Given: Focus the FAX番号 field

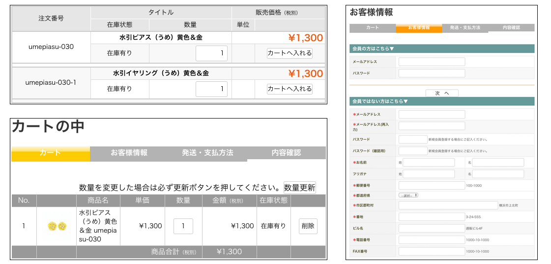Looking at the screenshot, I should pyautogui.click(x=432, y=251).
